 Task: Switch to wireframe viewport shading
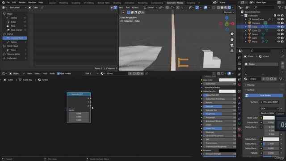pyautogui.click(x=219, y=8)
